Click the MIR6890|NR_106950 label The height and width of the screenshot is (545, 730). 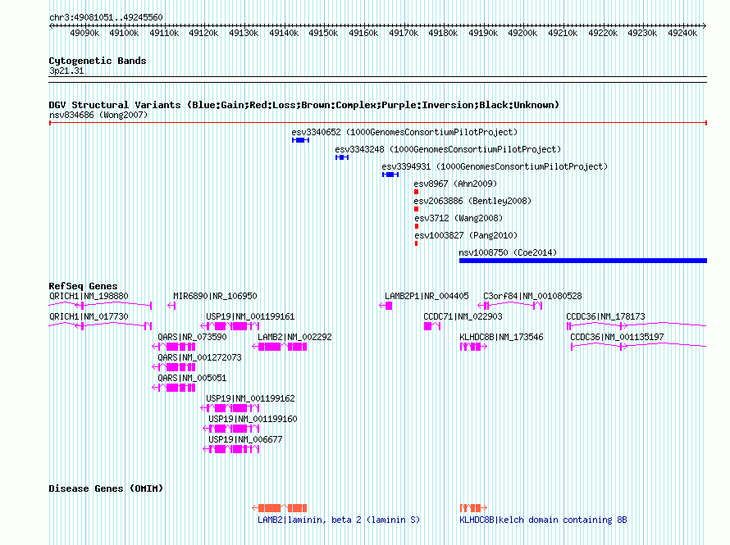click(x=215, y=296)
